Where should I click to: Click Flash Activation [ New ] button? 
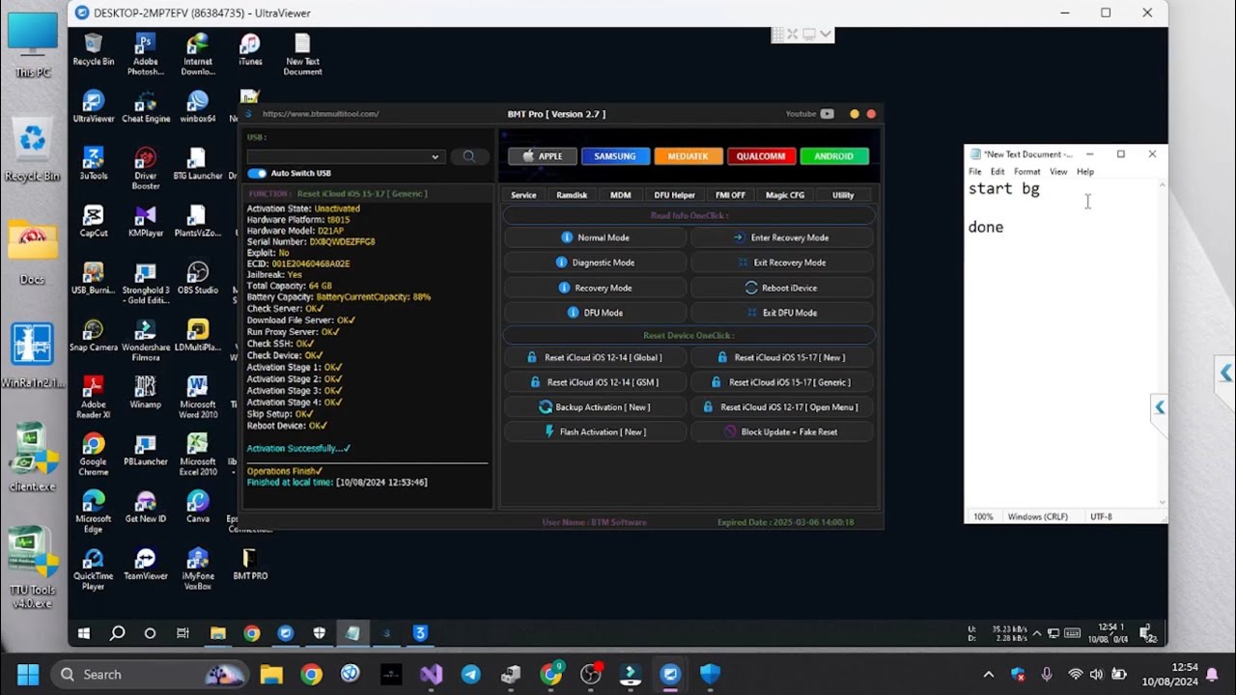[x=595, y=432]
